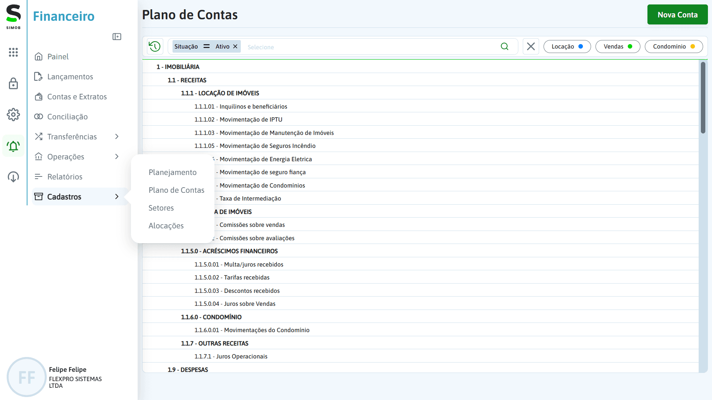Click the lock icon in the sidebar rail

click(x=13, y=83)
